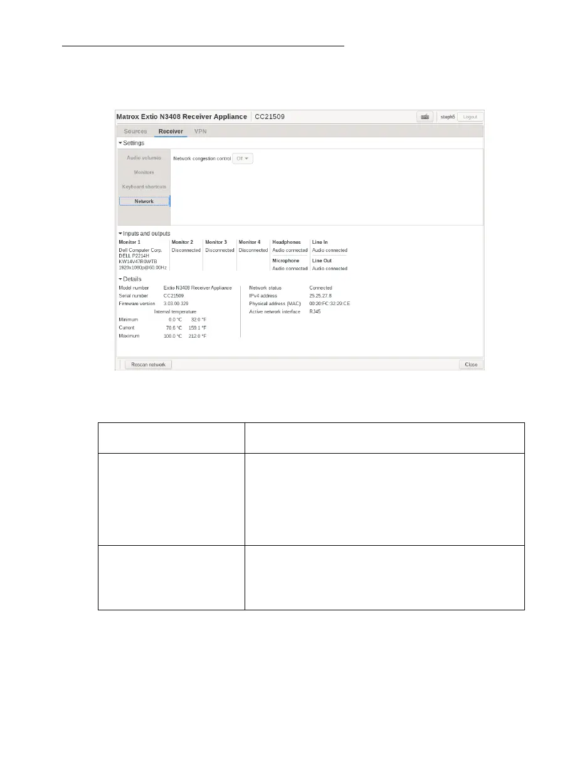
Task: Click the IPv4 address value 25.25.27.8
Action: 320,295
